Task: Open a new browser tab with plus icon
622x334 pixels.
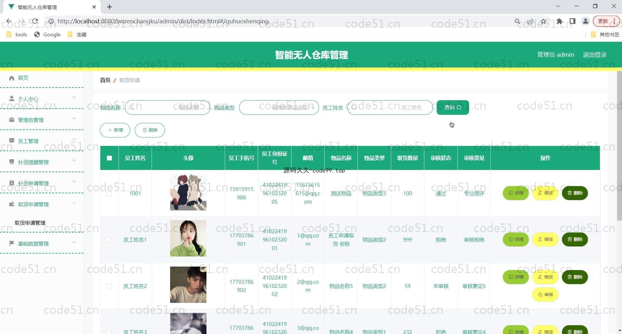Action: point(110,7)
